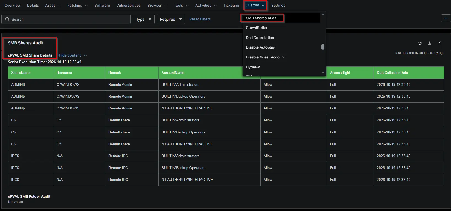451x211 pixels.
Task: Select Hyper-V in the Custom menu
Action: click(x=282, y=67)
